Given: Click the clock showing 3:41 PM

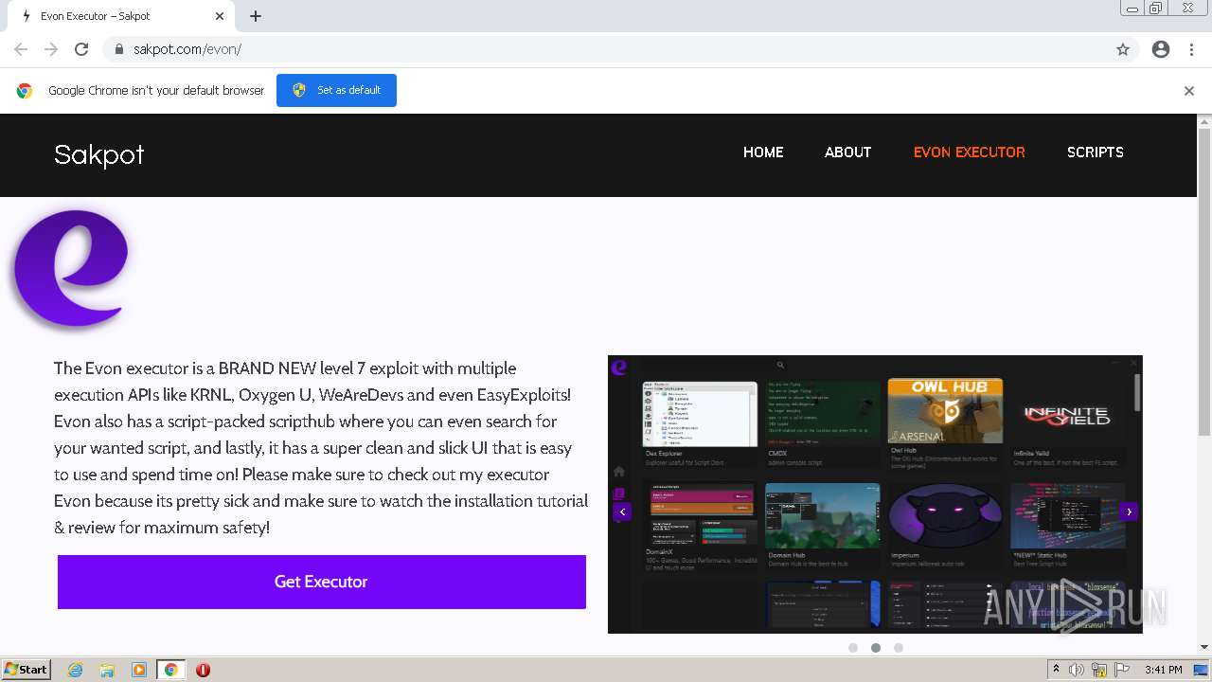Looking at the screenshot, I should (1164, 670).
